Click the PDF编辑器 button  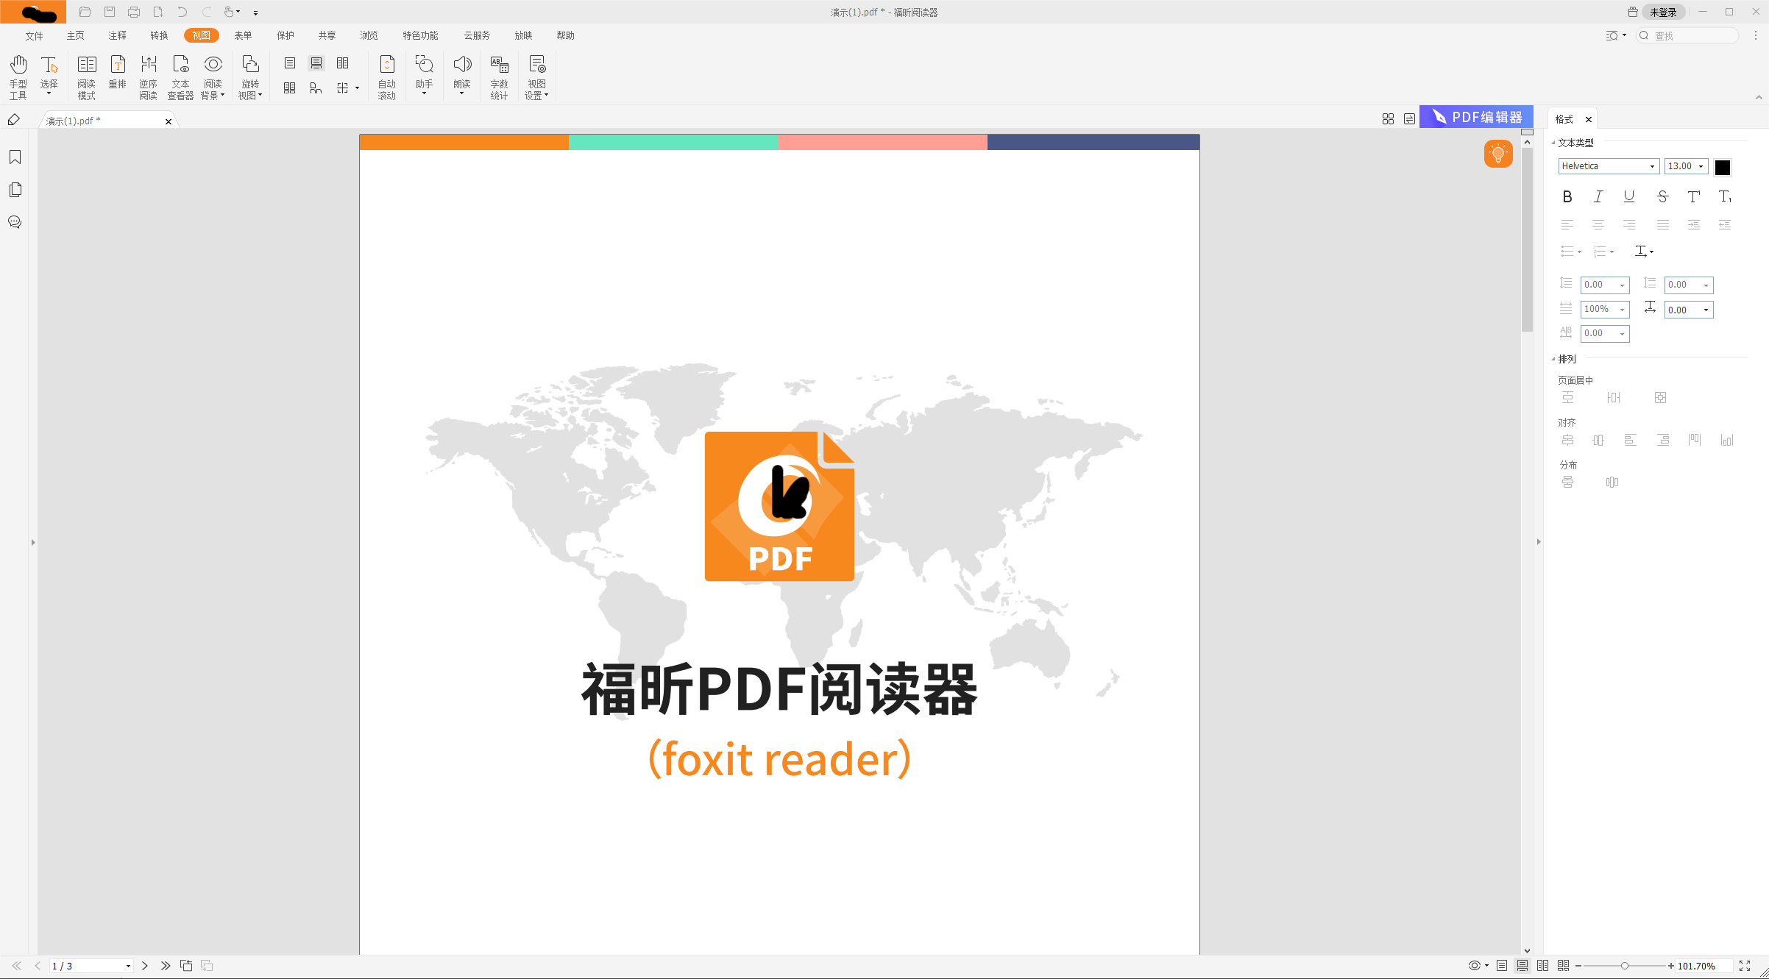pos(1476,116)
